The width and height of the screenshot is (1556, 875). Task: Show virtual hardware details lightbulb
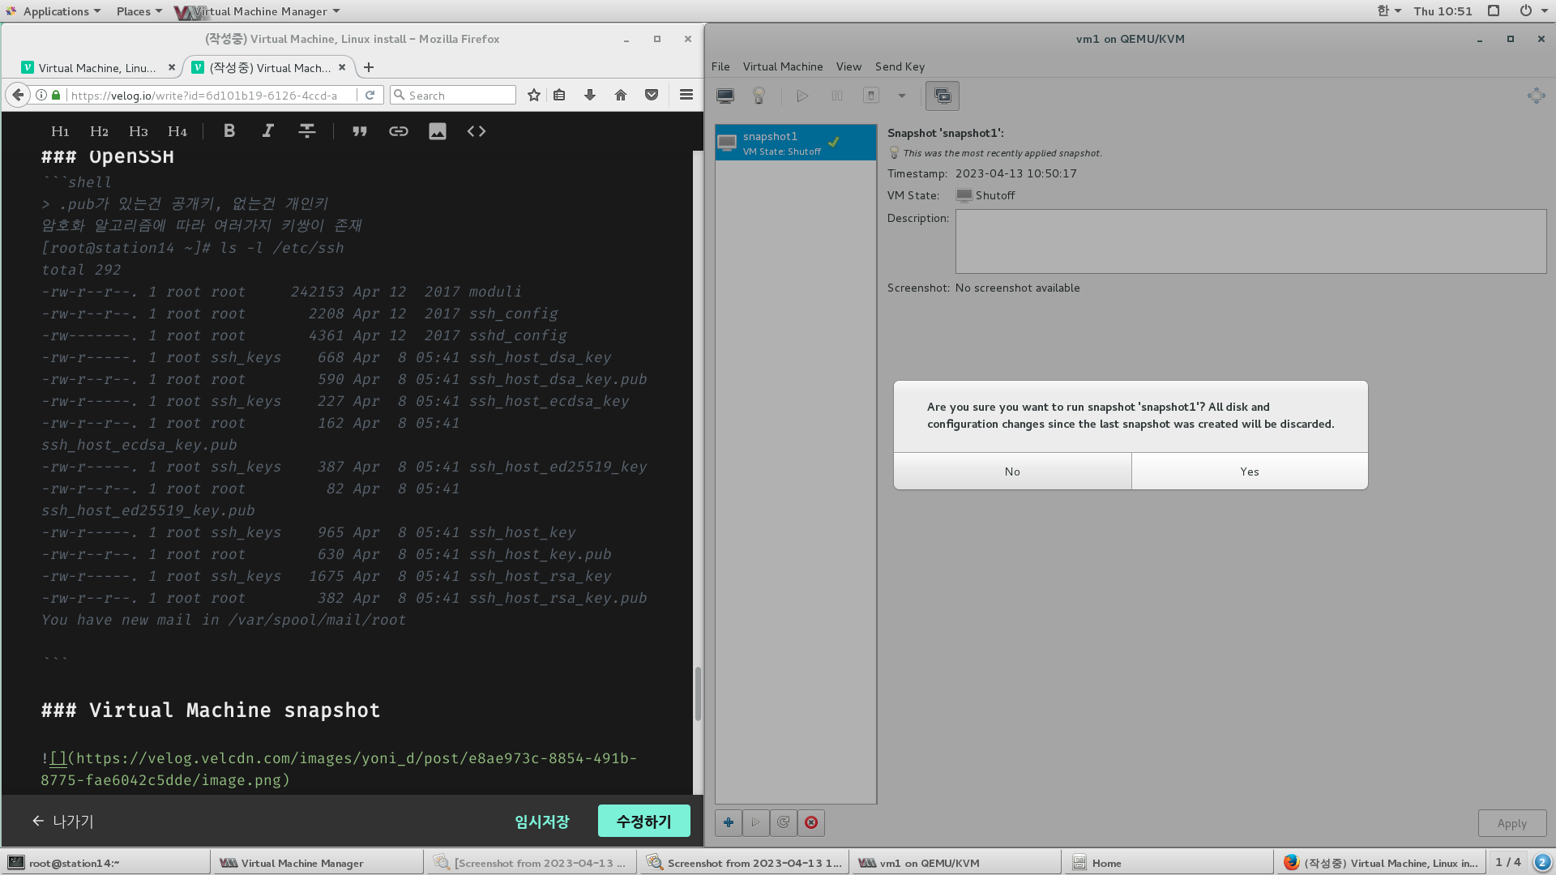(759, 96)
